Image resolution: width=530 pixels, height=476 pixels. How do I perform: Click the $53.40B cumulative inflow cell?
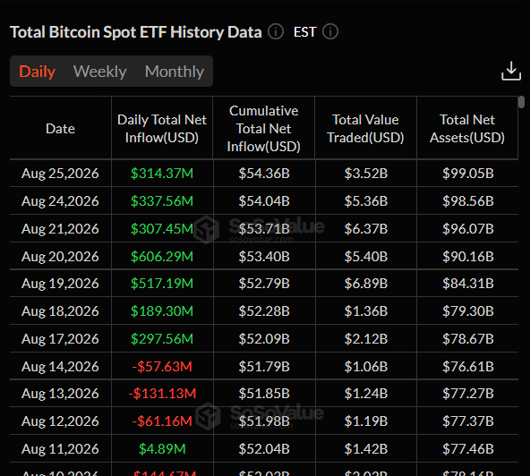(x=264, y=257)
